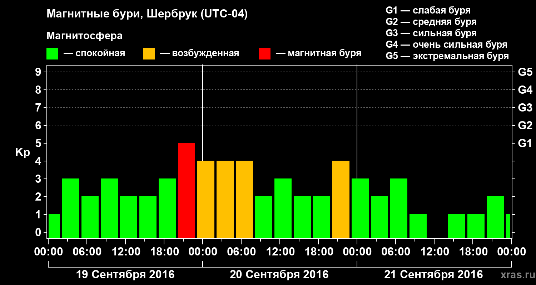Screen dimensions: 536x285
Task: Click the right-axis 'G2' level label
Action: click(525, 125)
